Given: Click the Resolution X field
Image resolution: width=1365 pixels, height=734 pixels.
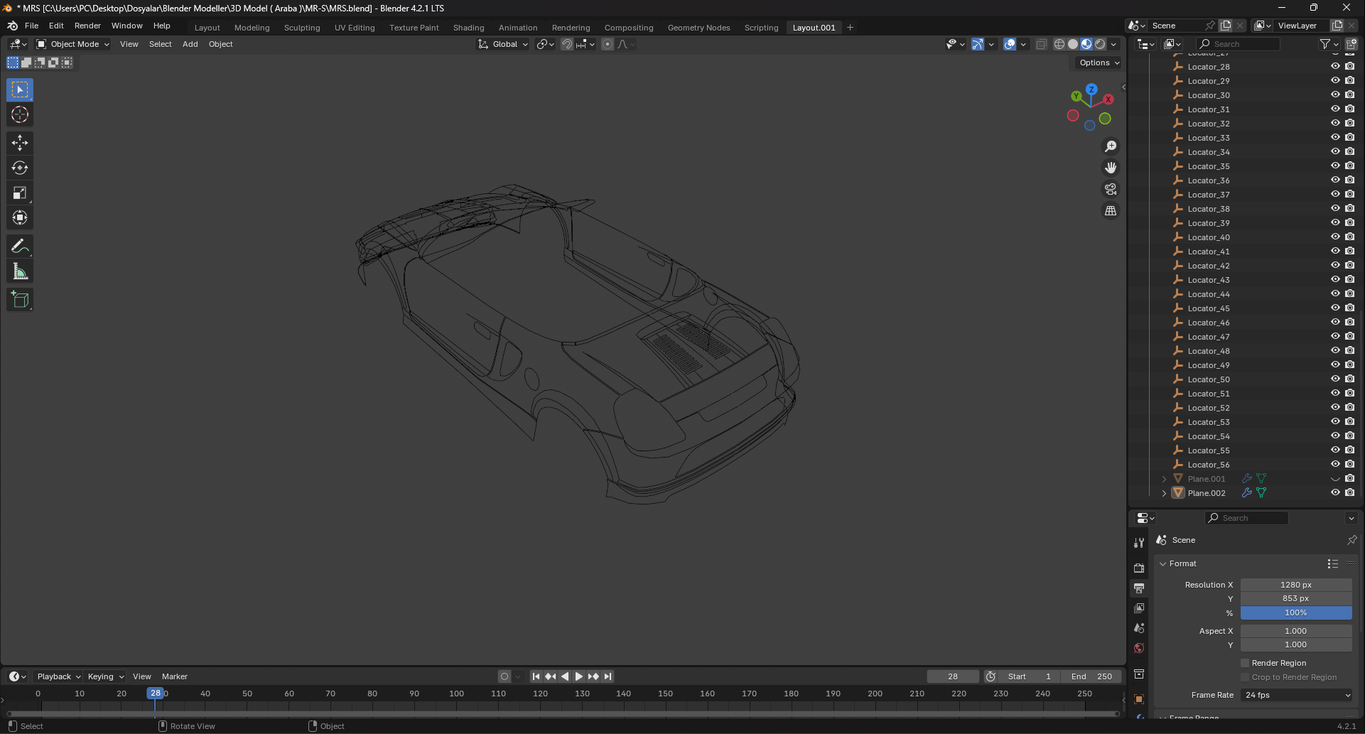Looking at the screenshot, I should 1295,585.
